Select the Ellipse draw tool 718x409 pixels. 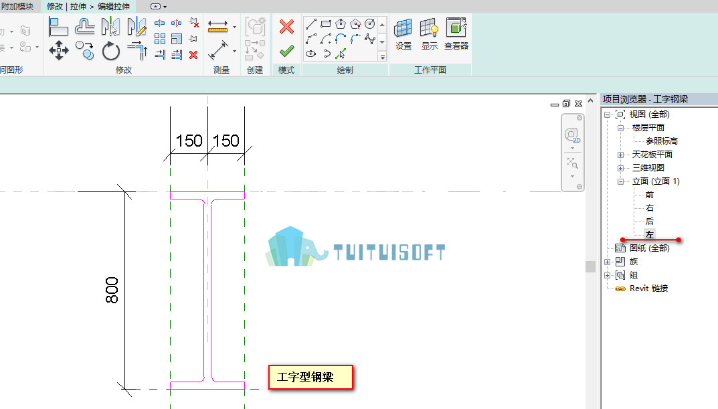pos(311,54)
